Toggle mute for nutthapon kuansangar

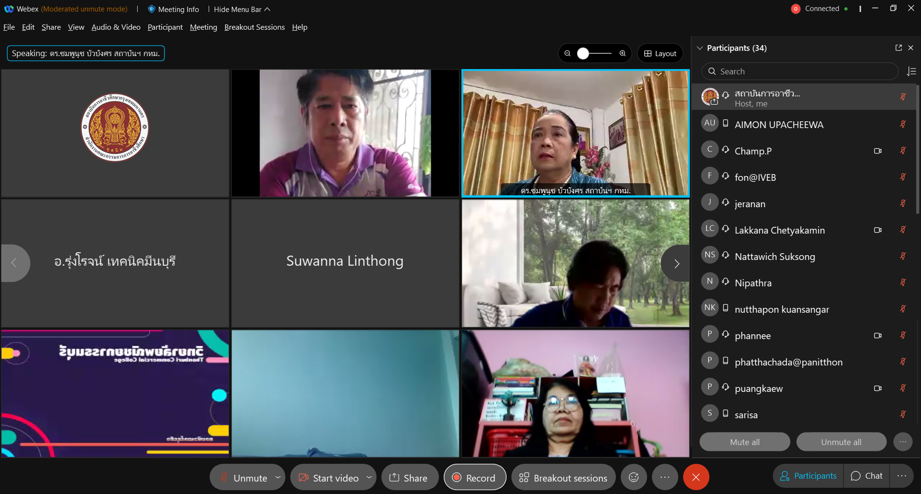(903, 309)
